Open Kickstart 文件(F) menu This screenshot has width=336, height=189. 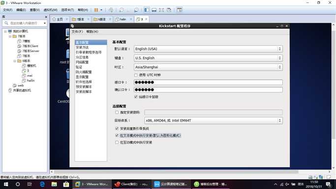coord(77,31)
